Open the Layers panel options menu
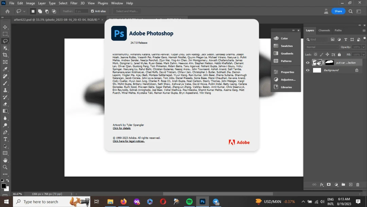The height and width of the screenshot is (207, 367). 364,31
